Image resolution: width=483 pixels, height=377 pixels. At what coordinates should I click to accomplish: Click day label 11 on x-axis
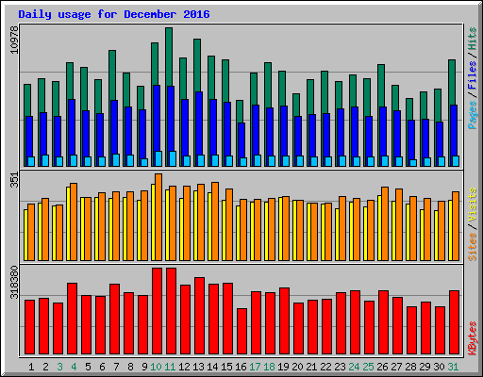click(x=170, y=367)
